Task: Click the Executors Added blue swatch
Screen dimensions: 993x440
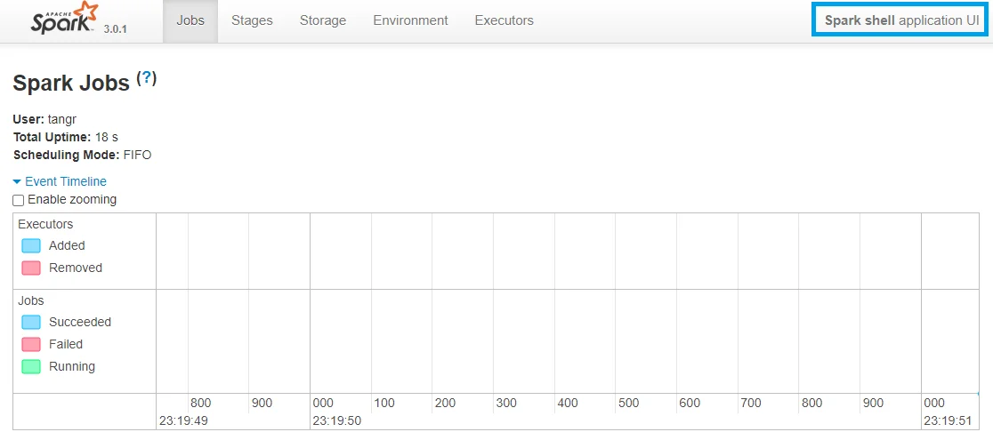Action: pos(31,246)
